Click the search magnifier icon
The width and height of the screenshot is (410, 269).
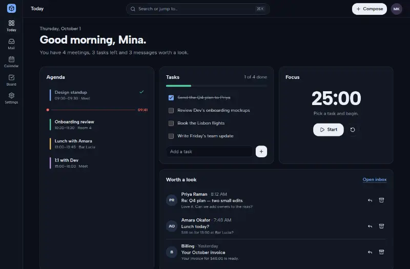tap(133, 9)
